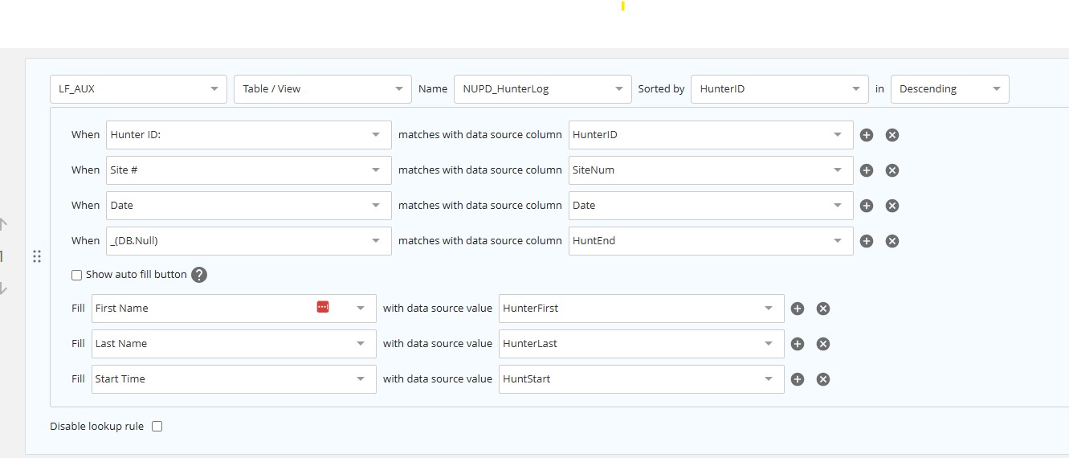Open the Last Name fill field dropdown

(x=234, y=344)
